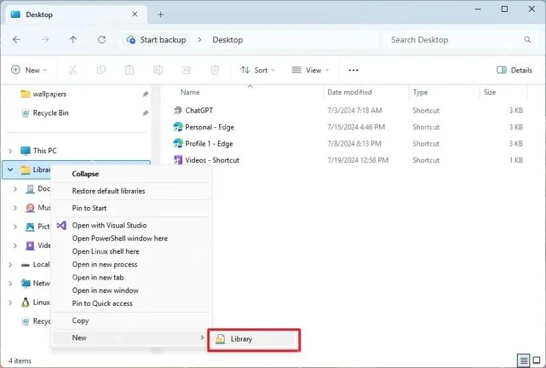Expand the This PC tree node
Image resolution: width=546 pixels, height=368 pixels.
tap(10, 151)
